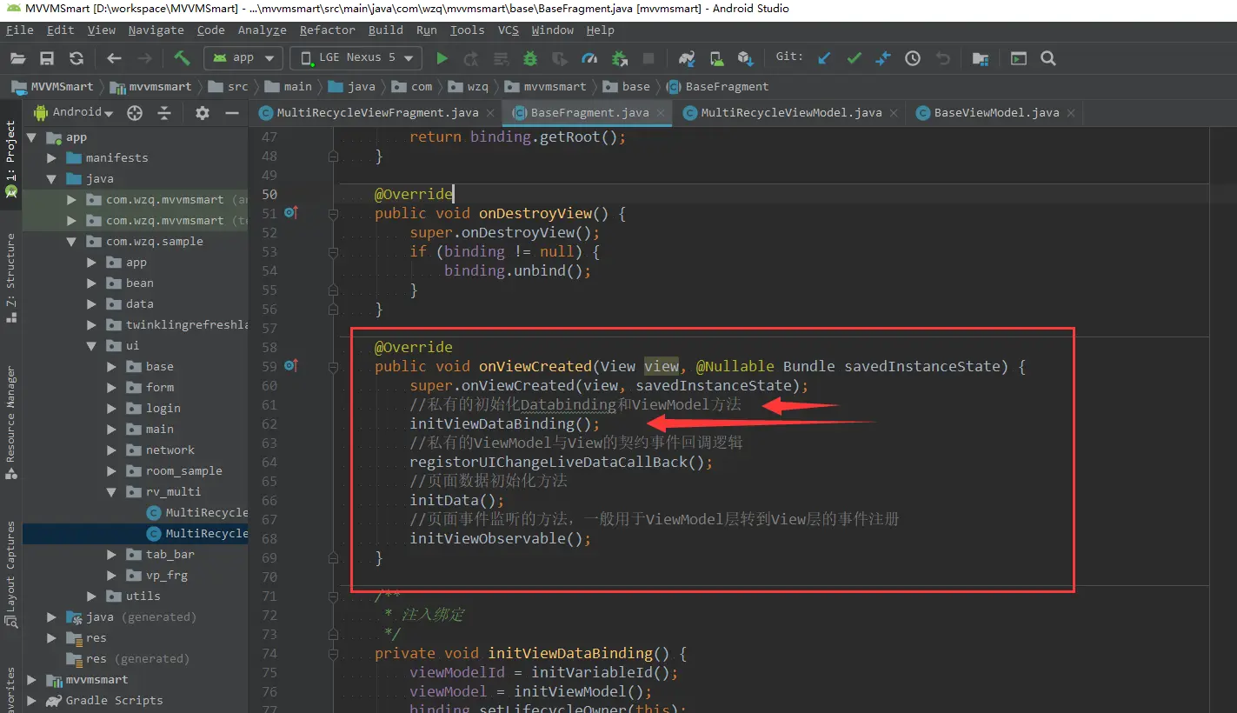Build the project with the hammer icon

tap(182, 58)
